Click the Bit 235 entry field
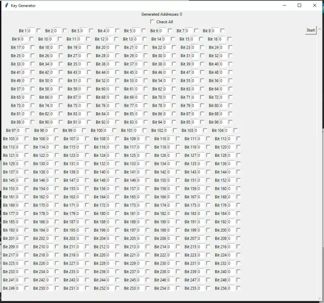 point(80,272)
